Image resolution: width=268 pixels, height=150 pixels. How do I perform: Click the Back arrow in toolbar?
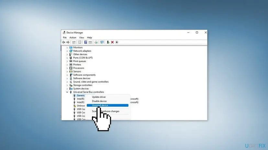click(63, 42)
